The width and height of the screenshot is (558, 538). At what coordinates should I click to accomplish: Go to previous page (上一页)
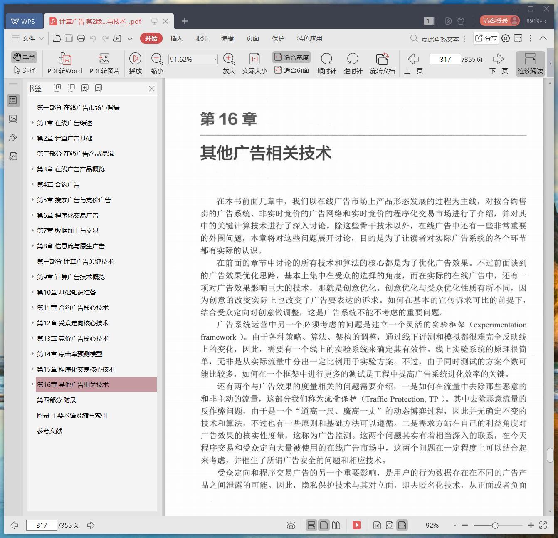(x=413, y=63)
